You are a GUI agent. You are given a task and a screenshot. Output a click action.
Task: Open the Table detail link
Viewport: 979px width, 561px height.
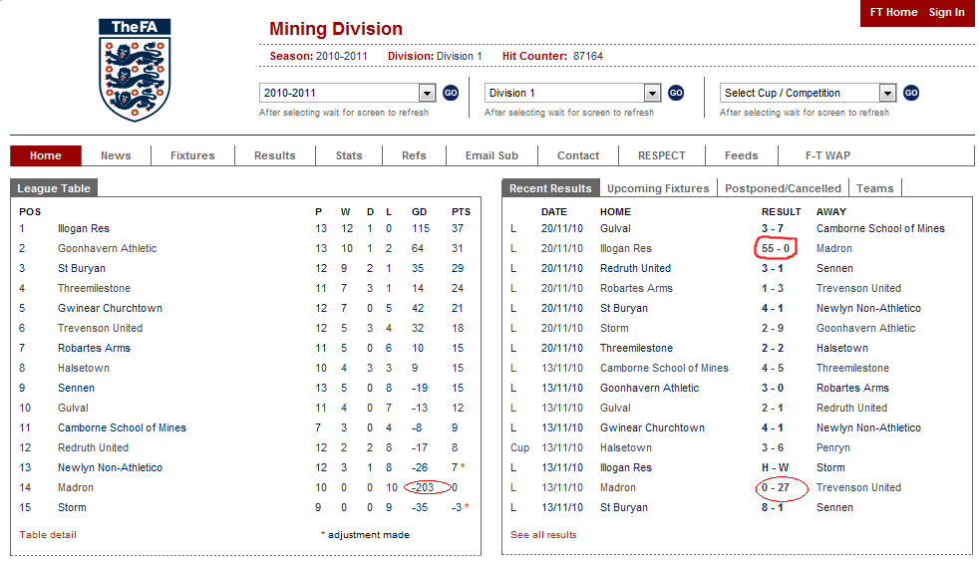48,535
